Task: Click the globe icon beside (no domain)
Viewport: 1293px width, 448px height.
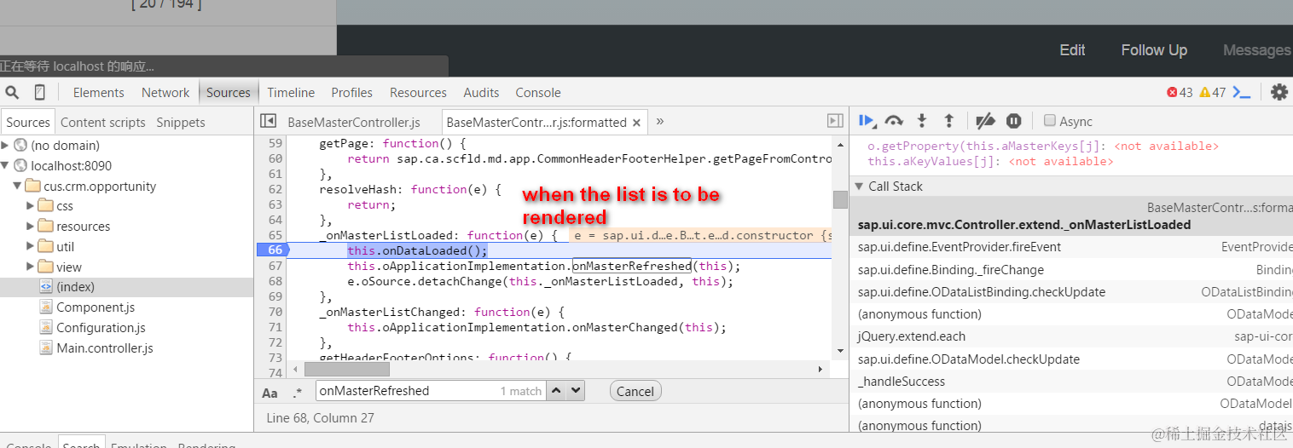Action: click(x=20, y=146)
